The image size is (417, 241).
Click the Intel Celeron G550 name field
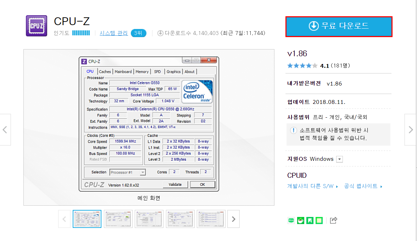click(145, 83)
